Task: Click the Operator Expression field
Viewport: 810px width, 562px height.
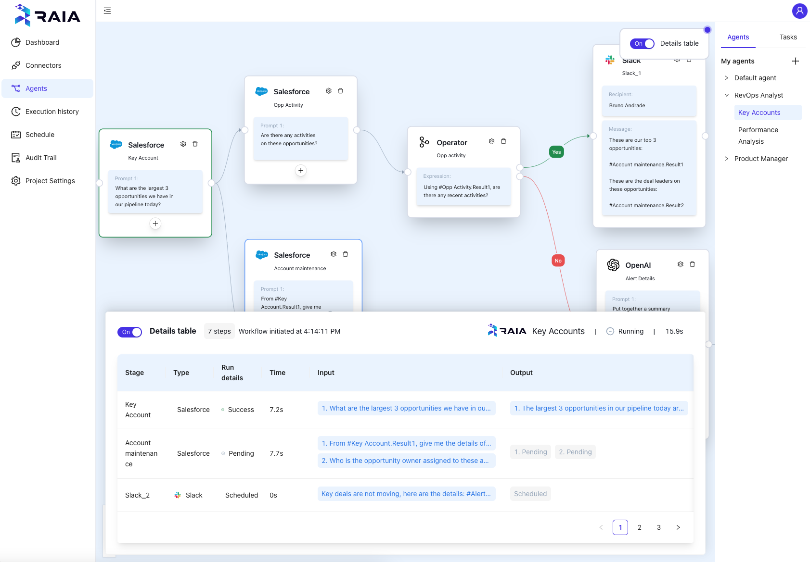Action: (x=464, y=187)
